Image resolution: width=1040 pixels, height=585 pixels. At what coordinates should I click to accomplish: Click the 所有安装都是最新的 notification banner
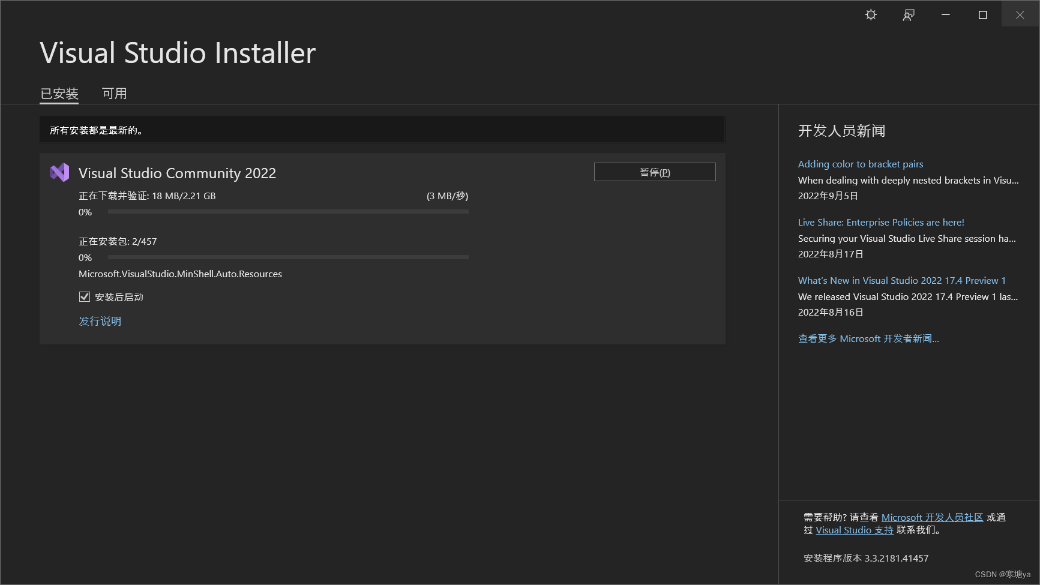click(382, 130)
